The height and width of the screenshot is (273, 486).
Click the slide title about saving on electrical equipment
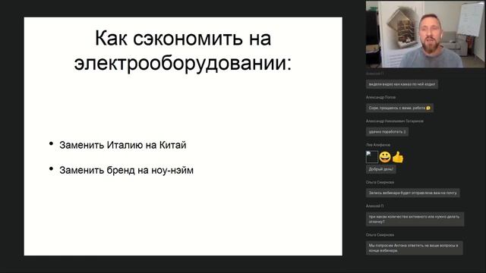click(x=183, y=51)
